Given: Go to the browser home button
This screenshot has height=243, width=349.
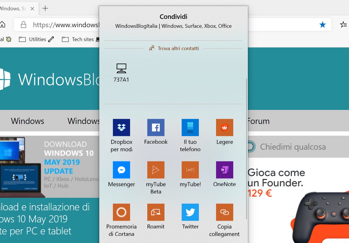Looking at the screenshot, I should coord(2,25).
